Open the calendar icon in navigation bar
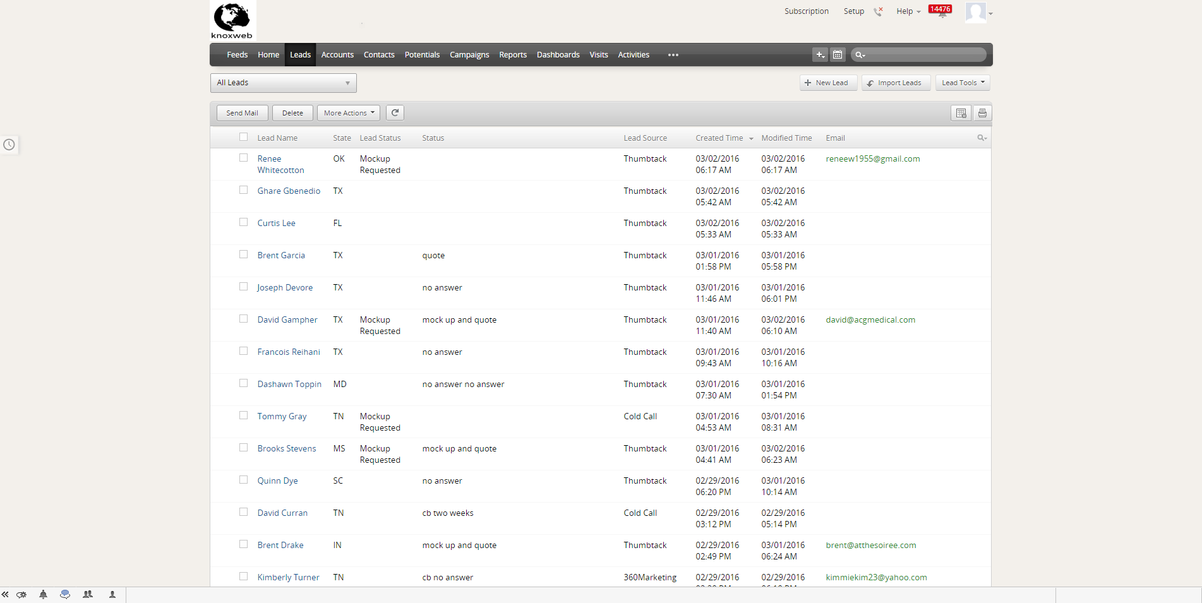Screen dimensions: 1202x603 (x=838, y=55)
